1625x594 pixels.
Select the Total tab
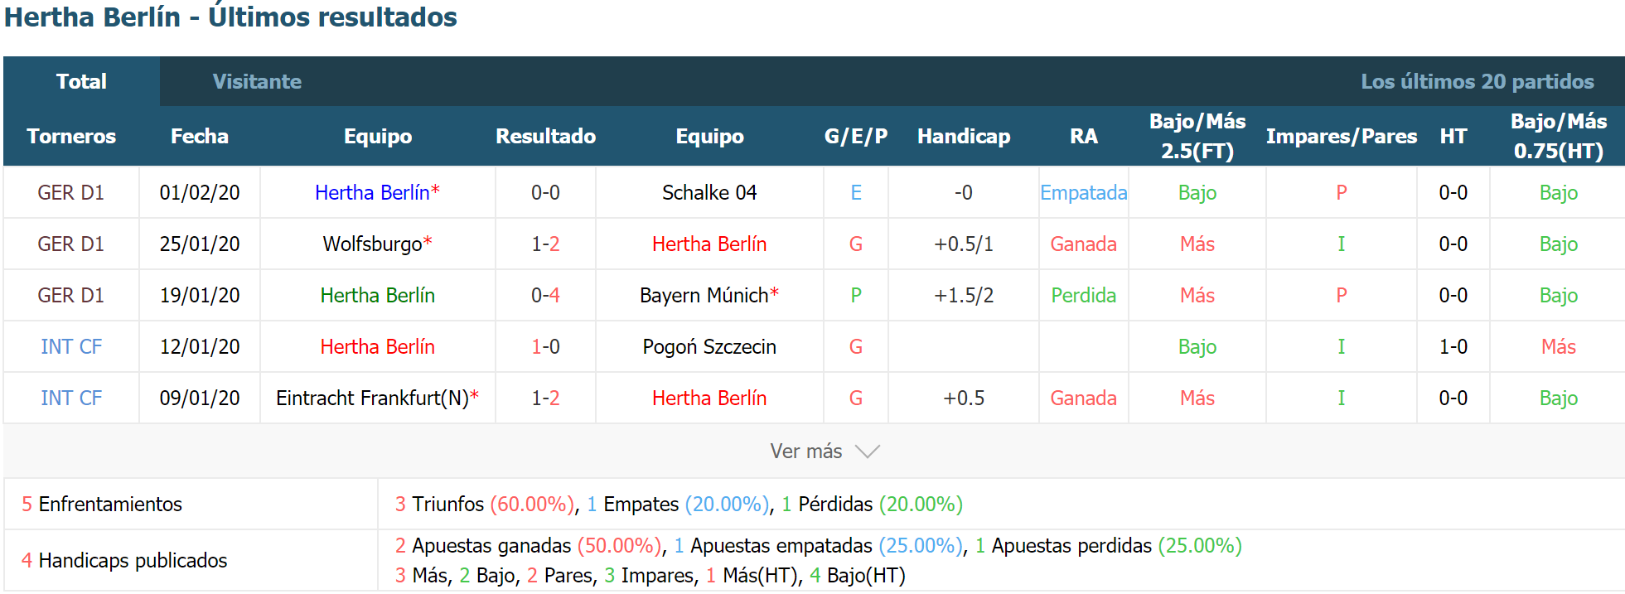(x=81, y=81)
